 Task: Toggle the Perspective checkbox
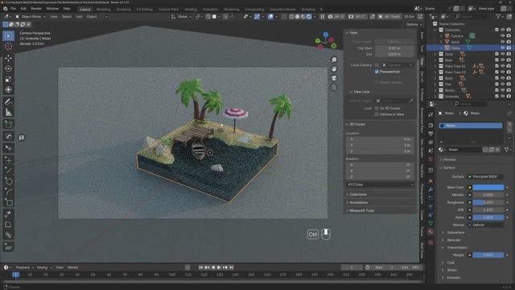click(x=377, y=72)
